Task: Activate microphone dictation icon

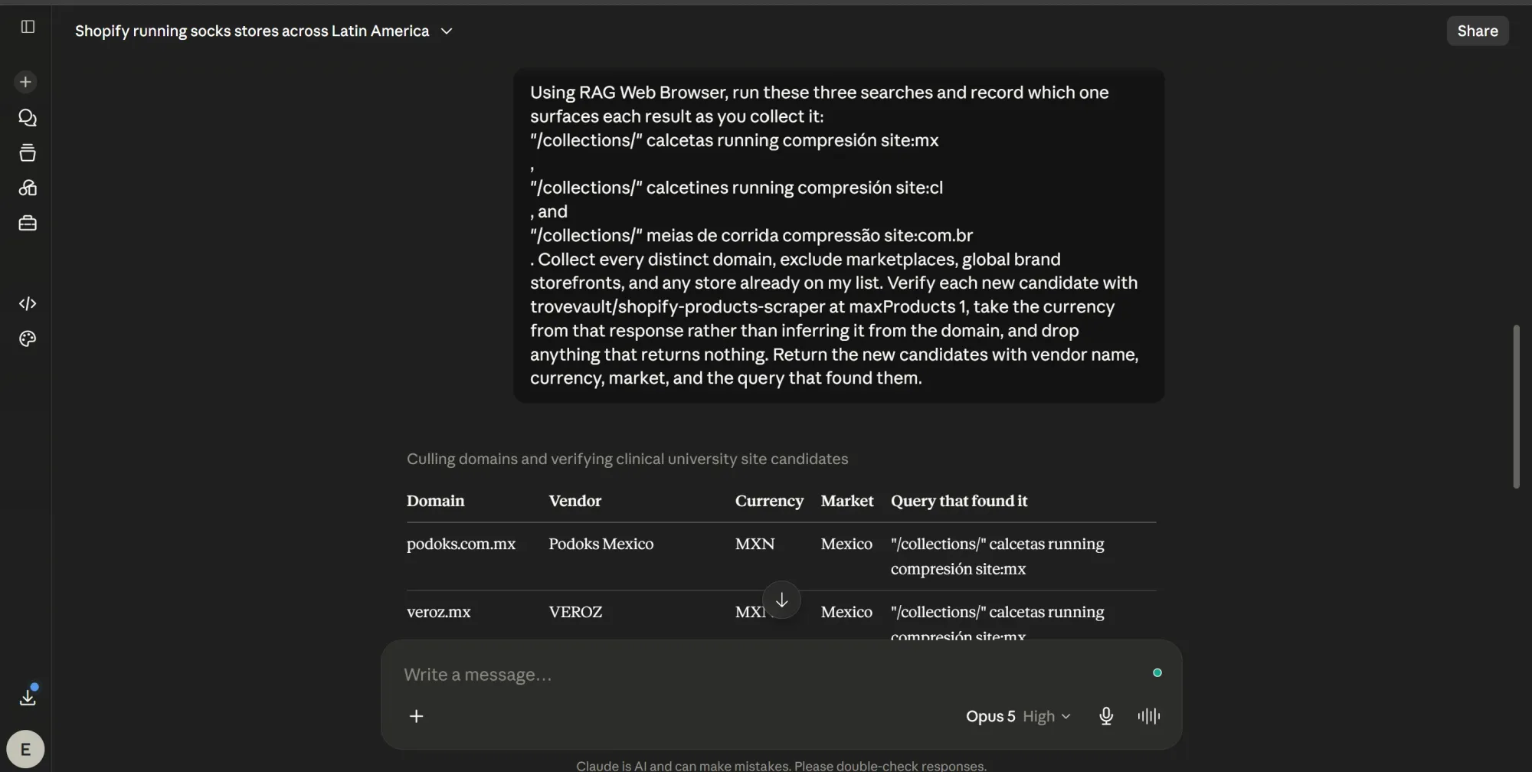Action: pos(1106,716)
